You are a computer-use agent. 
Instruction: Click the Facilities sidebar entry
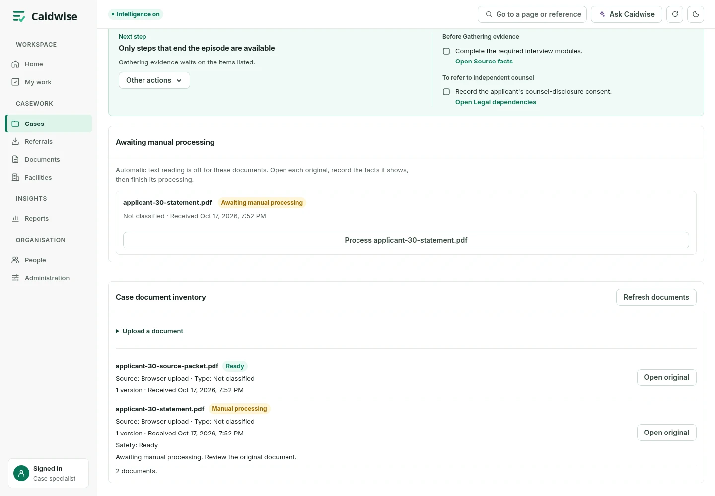(x=49, y=177)
